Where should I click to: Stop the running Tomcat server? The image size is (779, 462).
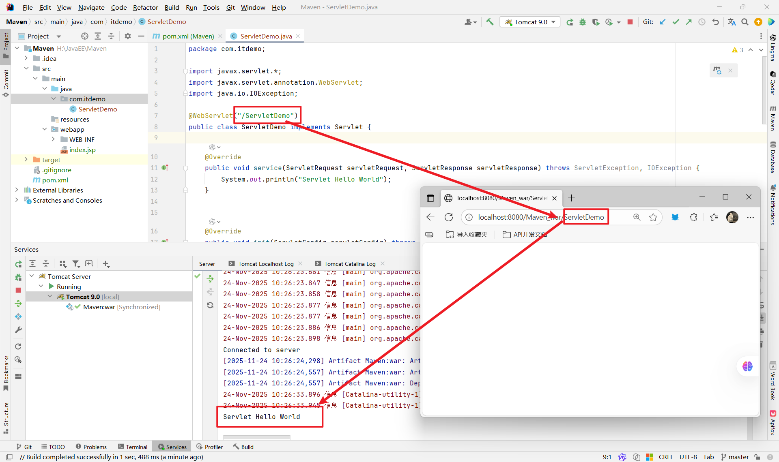click(630, 22)
